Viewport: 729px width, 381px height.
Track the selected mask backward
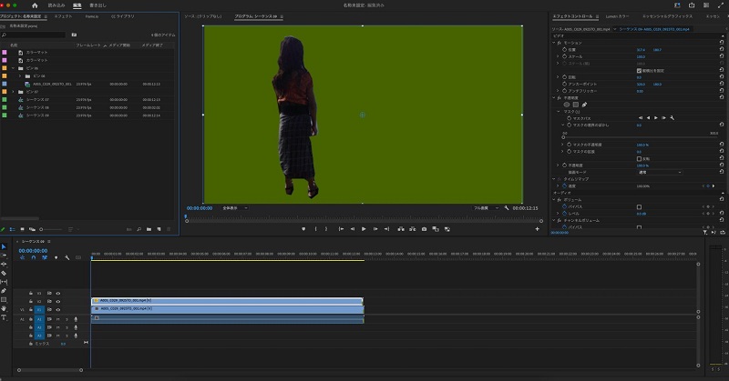tap(648, 118)
